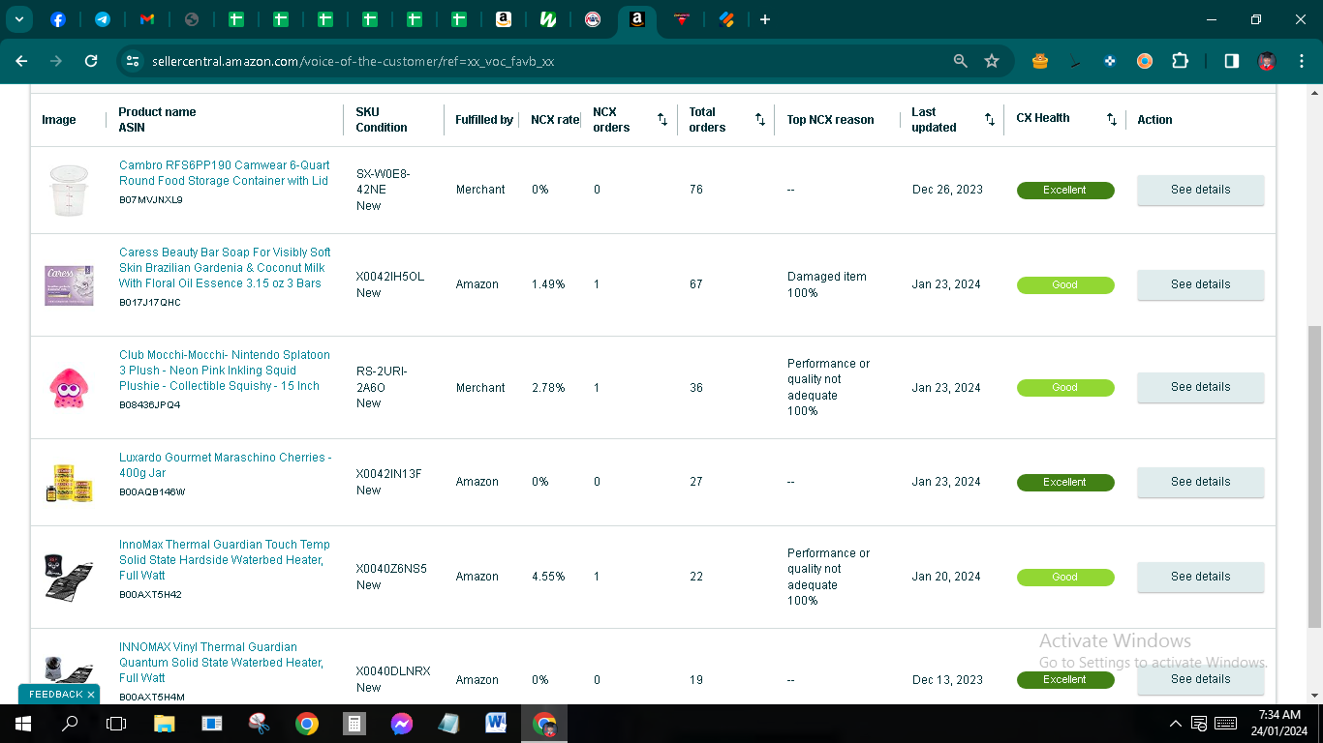See details for InnoMax Touch Temp heater
Image resolution: width=1323 pixels, height=743 pixels.
(x=1200, y=577)
